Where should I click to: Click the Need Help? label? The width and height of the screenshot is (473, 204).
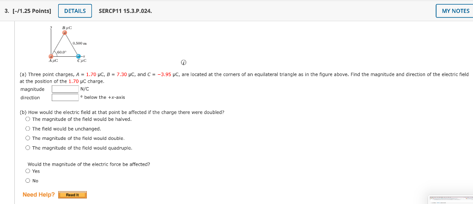[39, 195]
